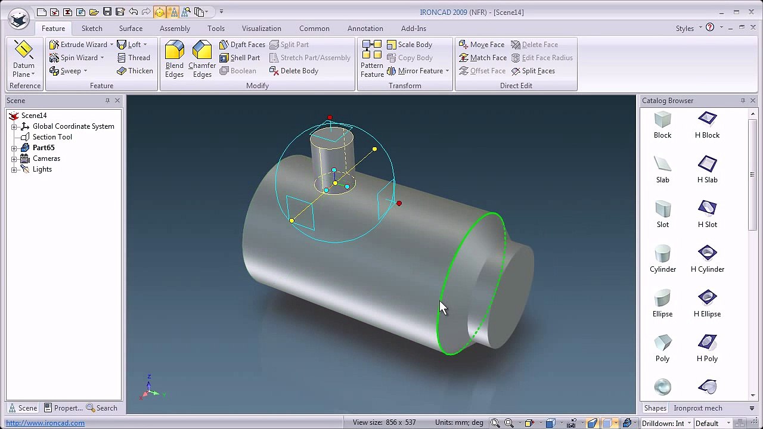Open Pattern Feature tool
Image resolution: width=763 pixels, height=429 pixels.
[372, 59]
